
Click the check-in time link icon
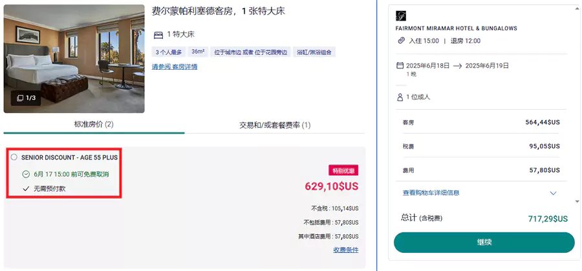tap(401, 41)
